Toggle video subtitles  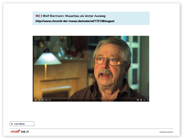click(x=138, y=100)
